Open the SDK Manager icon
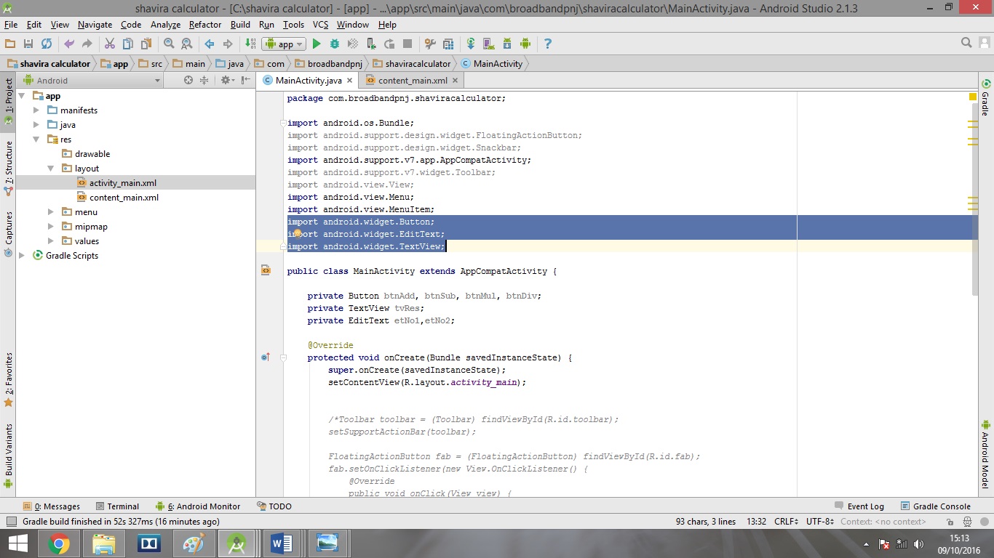Screen dimensions: 994x558 click(507, 44)
